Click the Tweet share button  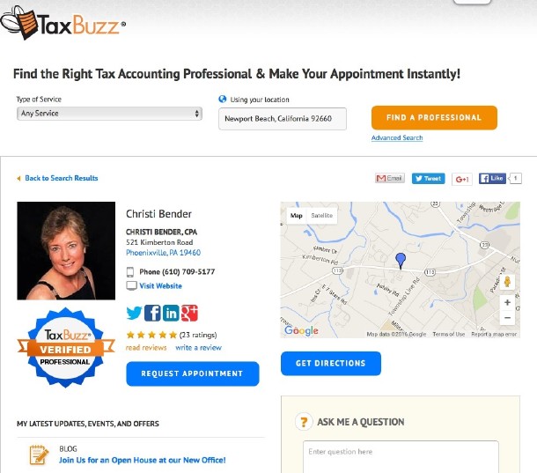click(x=428, y=179)
